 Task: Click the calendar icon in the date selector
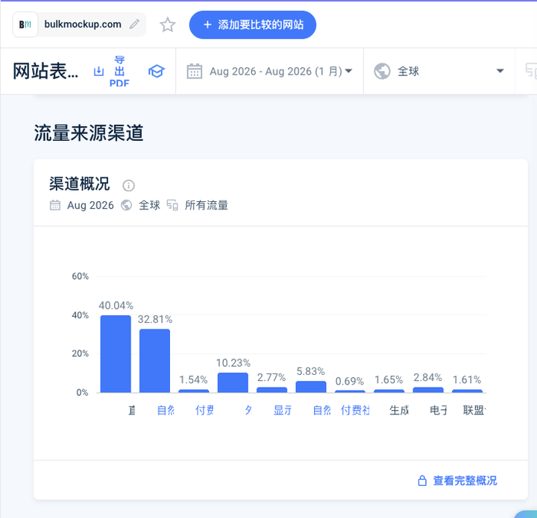(194, 71)
